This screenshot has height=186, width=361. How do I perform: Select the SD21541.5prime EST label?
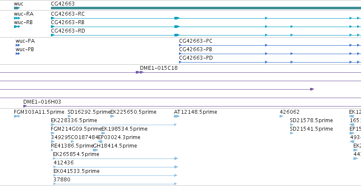point(311,129)
